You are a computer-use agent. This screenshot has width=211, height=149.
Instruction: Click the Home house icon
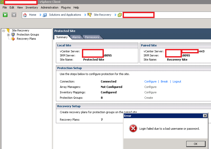click(25, 15)
